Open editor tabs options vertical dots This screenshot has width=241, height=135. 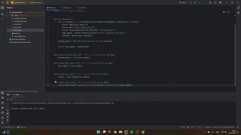click(233, 7)
